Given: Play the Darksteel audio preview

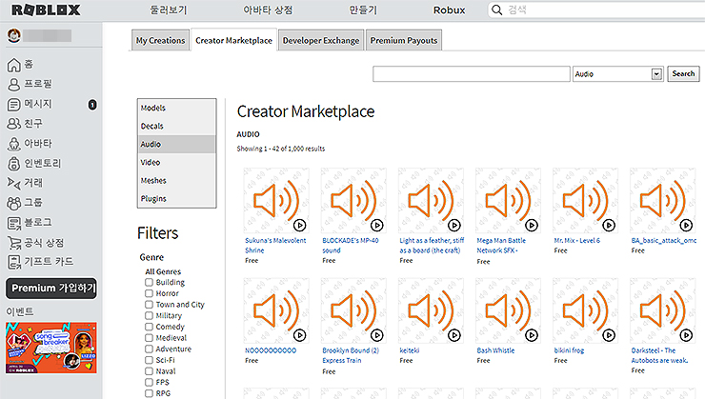Looking at the screenshot, I should (687, 335).
